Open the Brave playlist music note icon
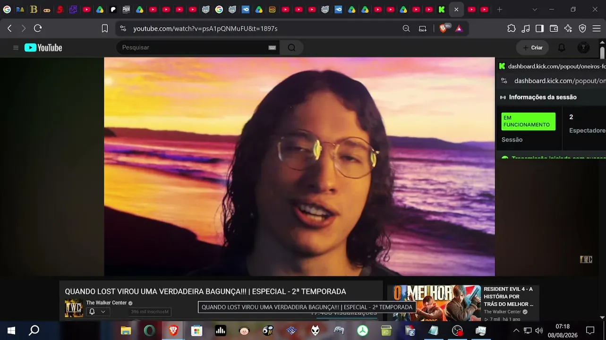The image size is (606, 340). 526,28
